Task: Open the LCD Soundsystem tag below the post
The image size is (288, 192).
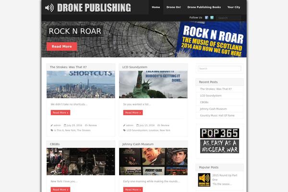Action: [x=137, y=130]
